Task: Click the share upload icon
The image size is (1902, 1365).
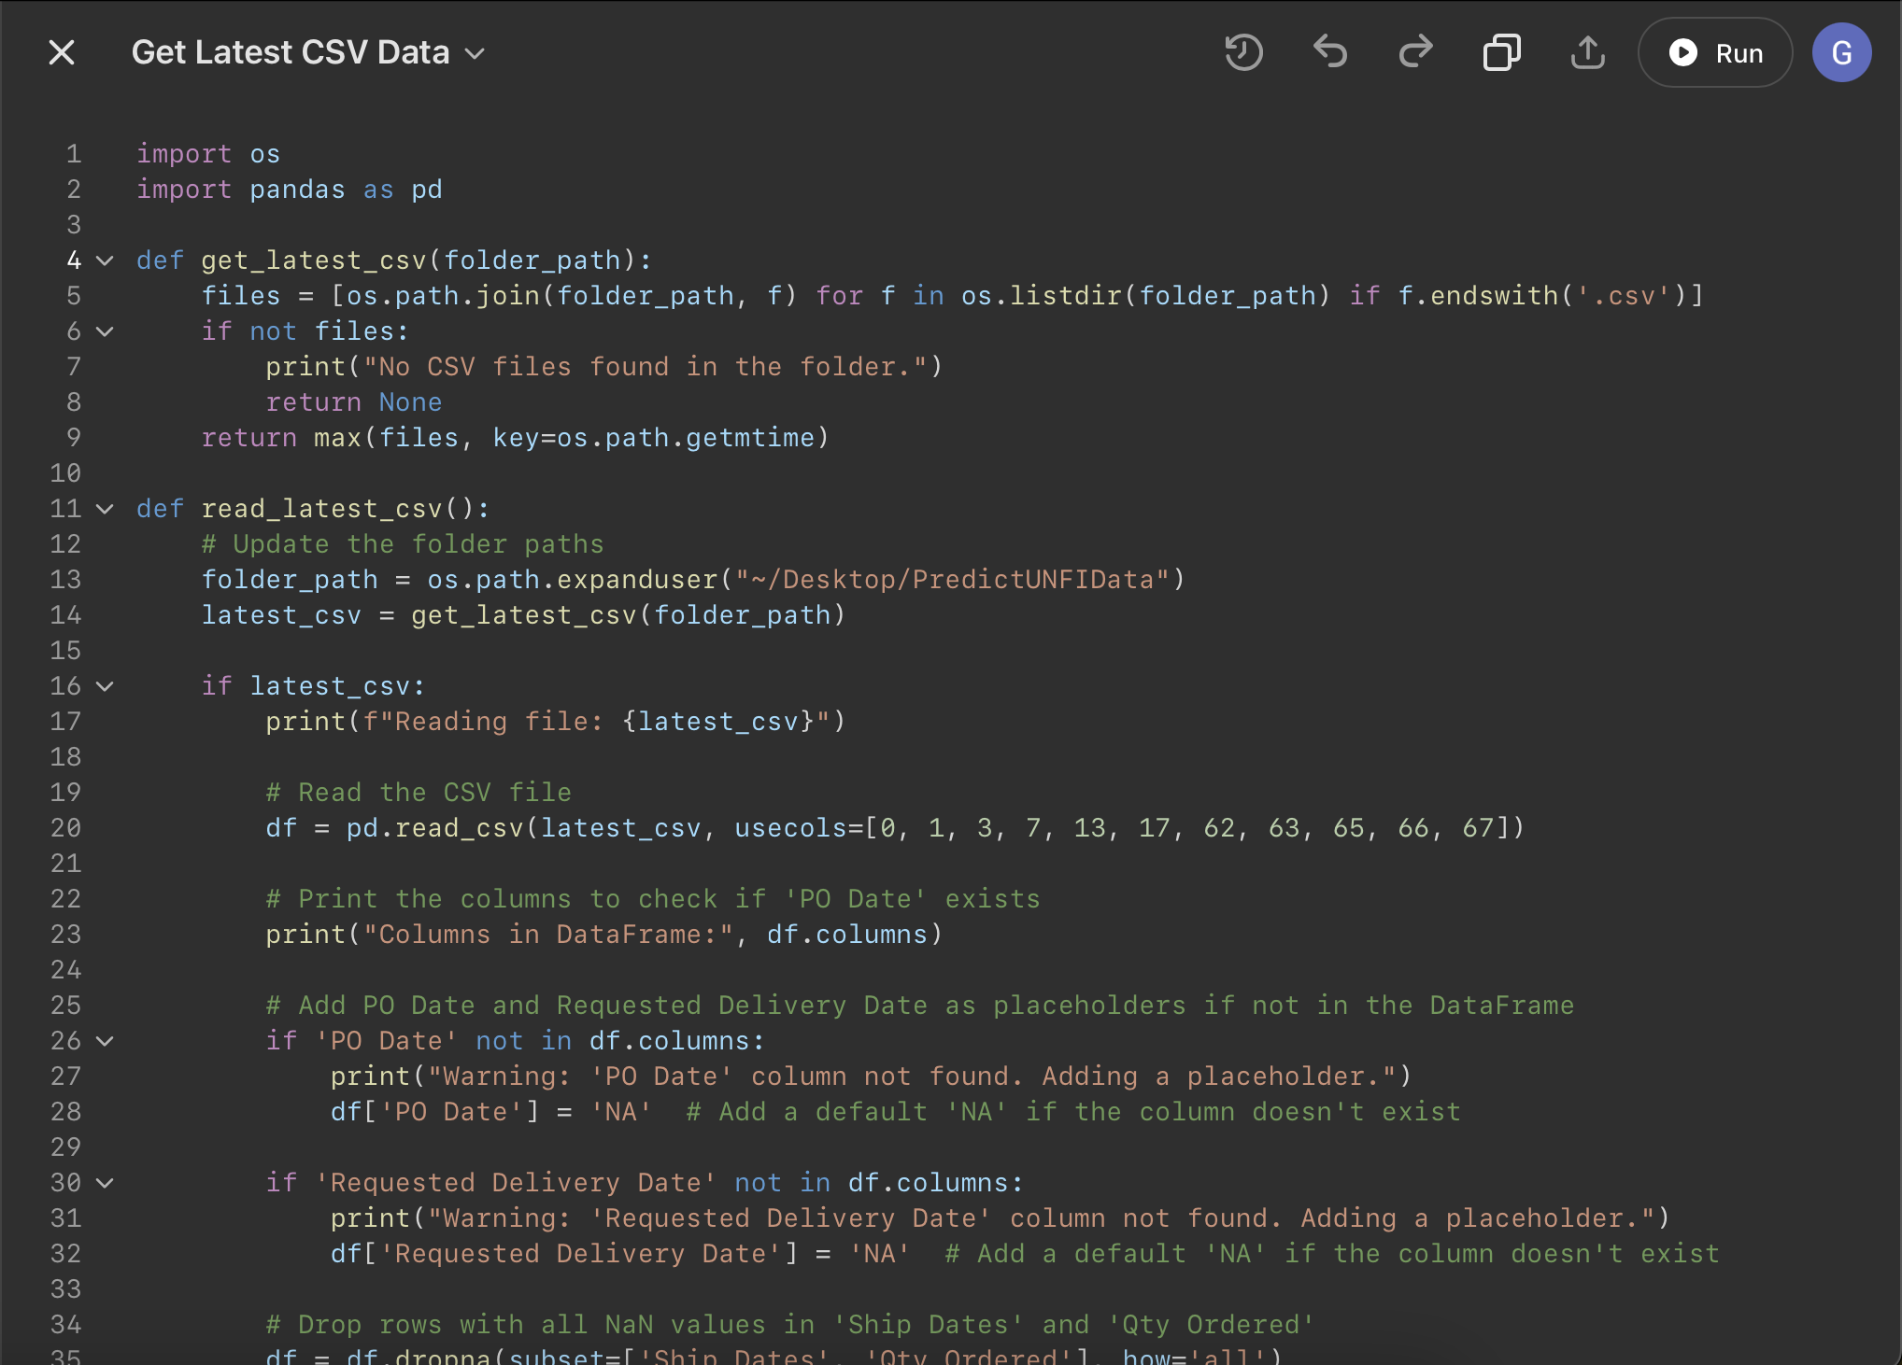Action: click(x=1587, y=52)
